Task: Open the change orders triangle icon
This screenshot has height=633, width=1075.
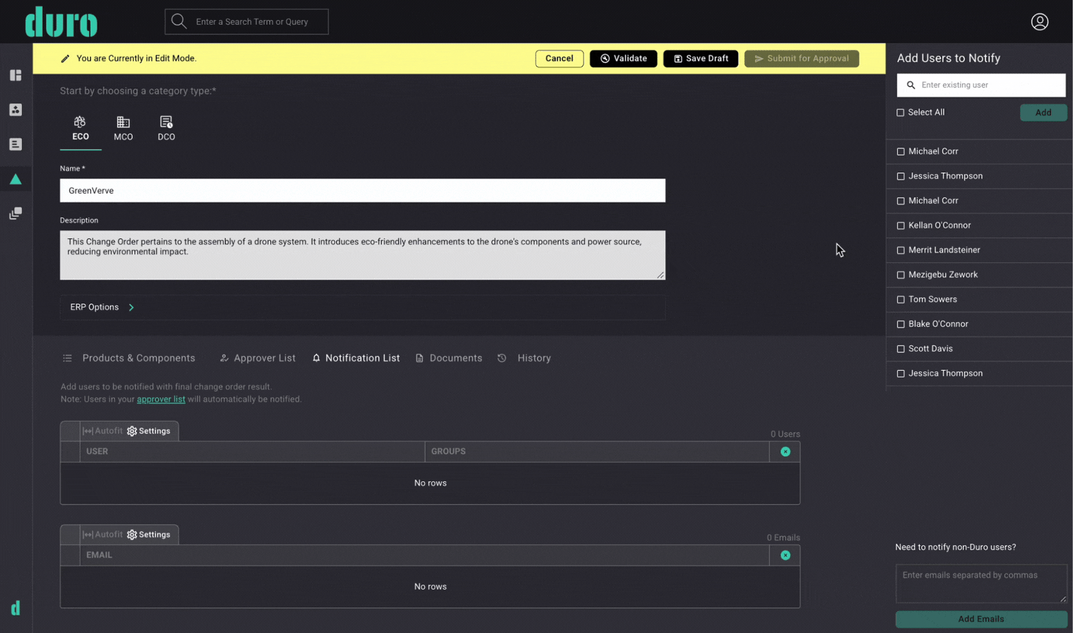Action: point(16,179)
